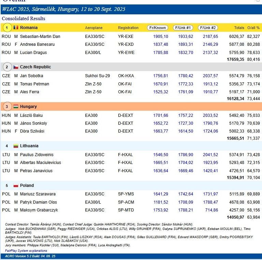This screenshot has width=262, height=260.
Task: Click the Romania flag icon
Action: [16, 27]
